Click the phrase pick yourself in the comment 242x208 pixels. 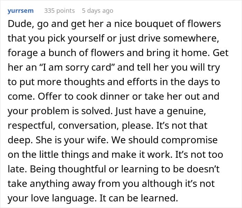[76, 38]
